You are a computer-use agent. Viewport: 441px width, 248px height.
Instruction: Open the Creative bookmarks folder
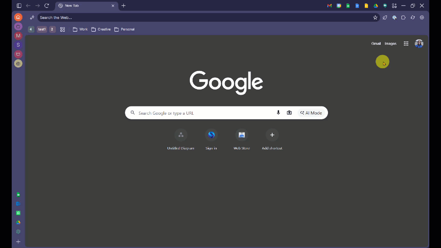tap(101, 29)
